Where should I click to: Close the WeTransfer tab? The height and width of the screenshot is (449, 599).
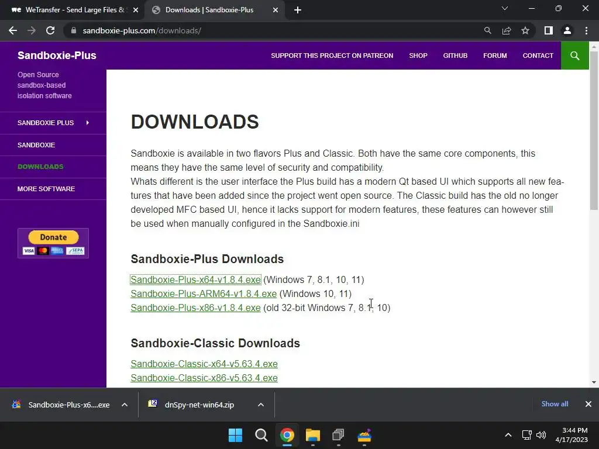pyautogui.click(x=136, y=11)
